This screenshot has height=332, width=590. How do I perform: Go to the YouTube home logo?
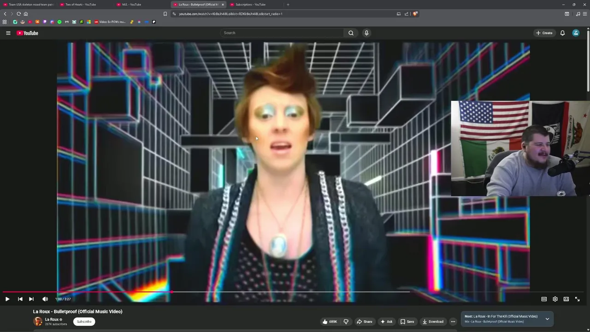(28, 33)
